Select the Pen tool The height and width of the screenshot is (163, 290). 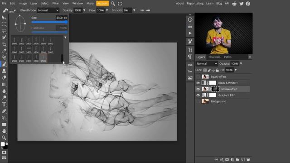[4, 111]
